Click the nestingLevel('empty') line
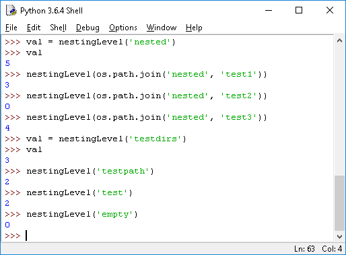Viewport: 346px width, 255px height. point(71,214)
